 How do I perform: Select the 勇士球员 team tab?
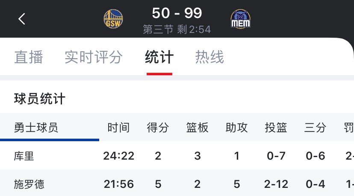(50, 128)
